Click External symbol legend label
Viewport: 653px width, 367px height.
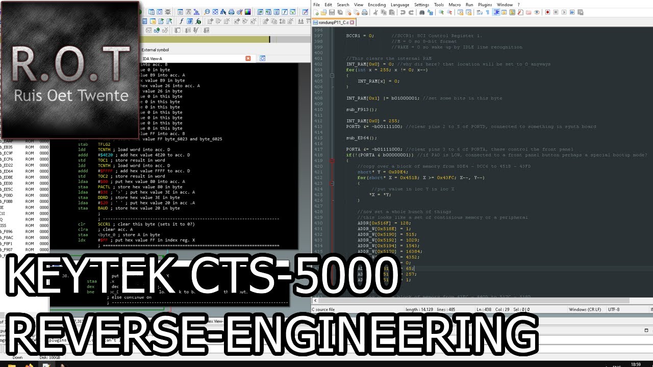155,50
